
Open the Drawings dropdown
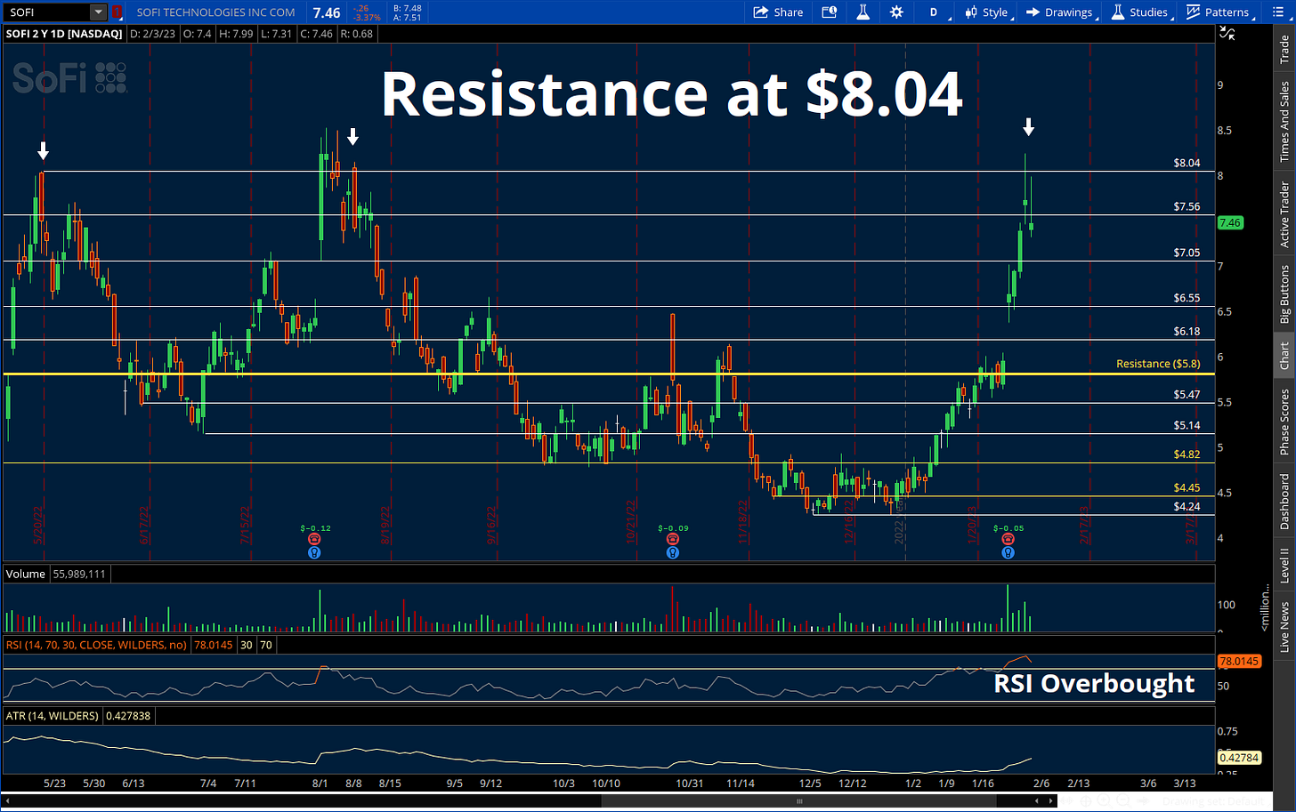point(1059,12)
